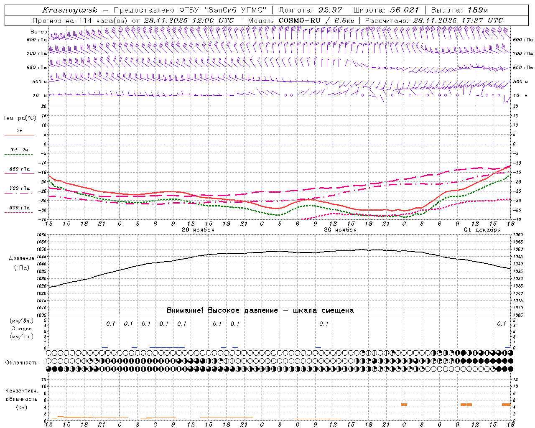535x428 pixels.
Task: Select the 'Предоставлено ФГБУ ЗапСиб УГМС' provider text
Action: point(189,10)
